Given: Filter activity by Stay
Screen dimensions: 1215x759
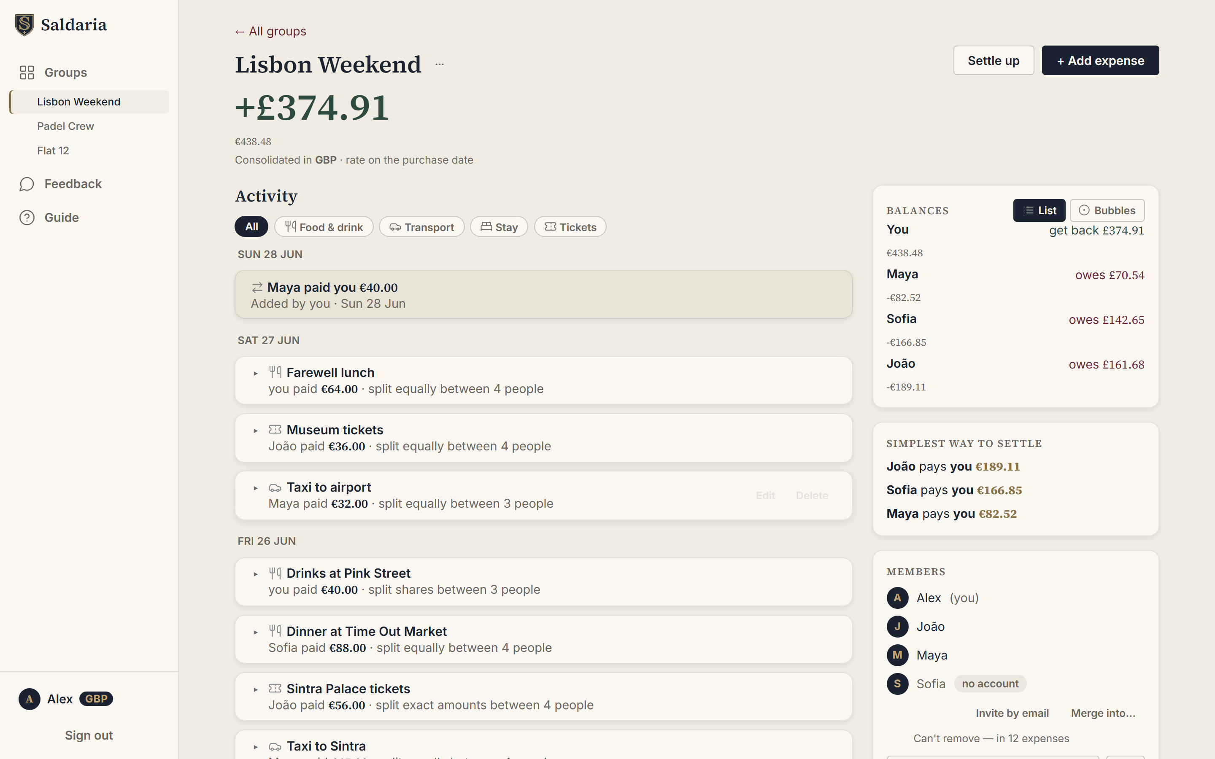Looking at the screenshot, I should point(499,227).
